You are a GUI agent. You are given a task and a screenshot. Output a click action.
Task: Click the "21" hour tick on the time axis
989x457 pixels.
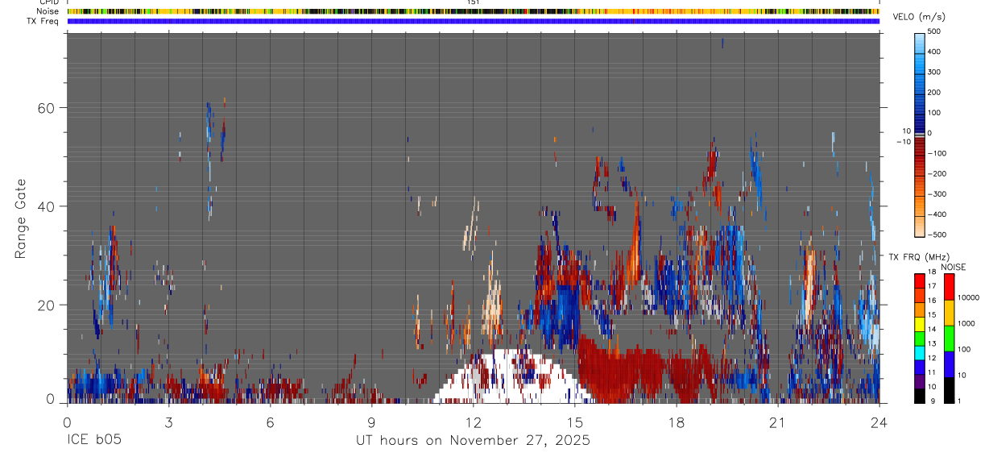tap(778, 422)
